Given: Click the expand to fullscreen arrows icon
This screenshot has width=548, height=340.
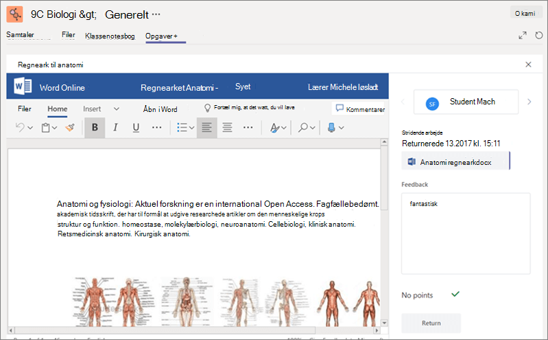Looking at the screenshot, I should click(523, 35).
